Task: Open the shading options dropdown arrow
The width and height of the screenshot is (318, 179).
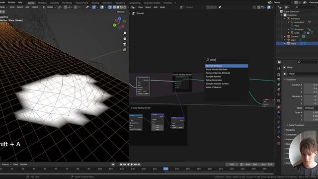Action: [128, 7]
